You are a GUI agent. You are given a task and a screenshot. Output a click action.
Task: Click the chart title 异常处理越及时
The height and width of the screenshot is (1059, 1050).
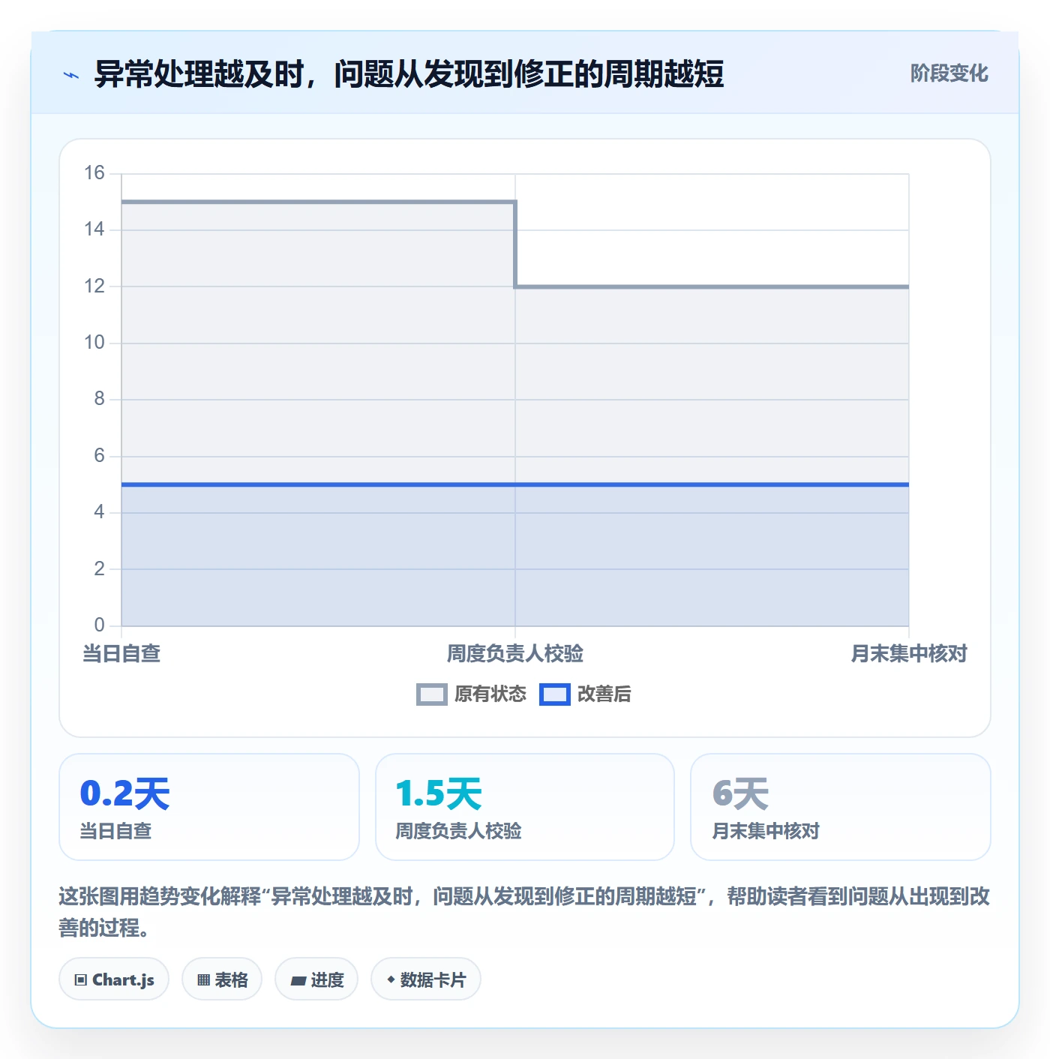click(x=409, y=74)
